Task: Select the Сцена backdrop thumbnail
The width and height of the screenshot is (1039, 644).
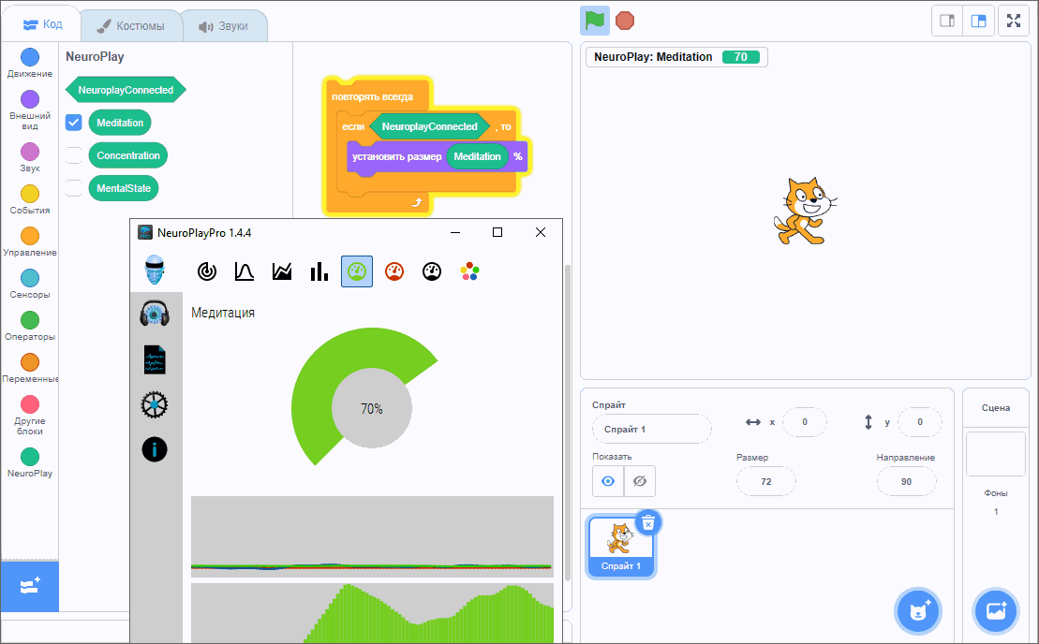Action: coord(995,454)
